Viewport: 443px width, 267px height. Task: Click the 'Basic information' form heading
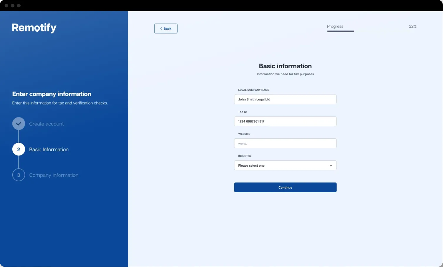pyautogui.click(x=285, y=66)
